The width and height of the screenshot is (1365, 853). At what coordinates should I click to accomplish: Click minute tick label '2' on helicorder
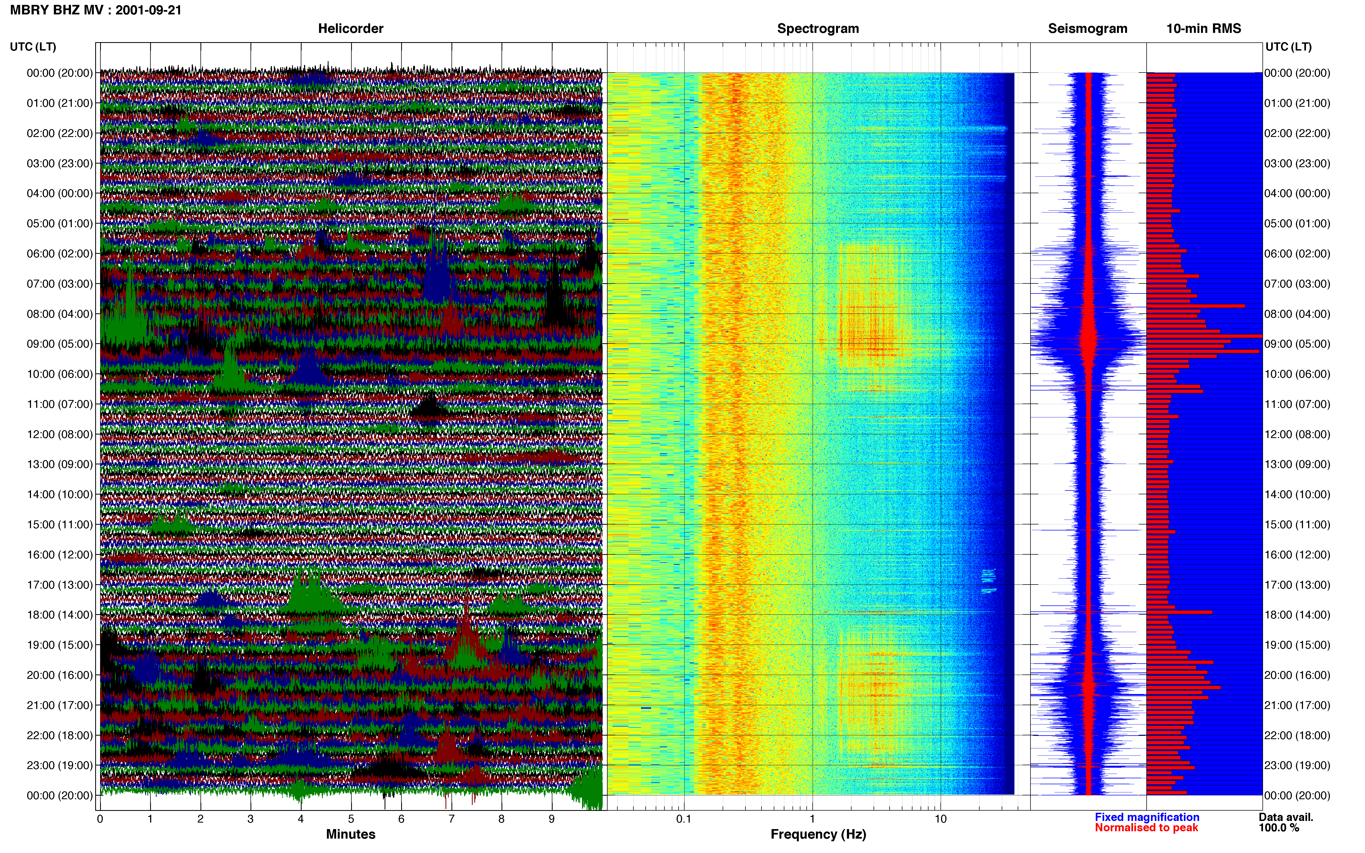coord(200,819)
